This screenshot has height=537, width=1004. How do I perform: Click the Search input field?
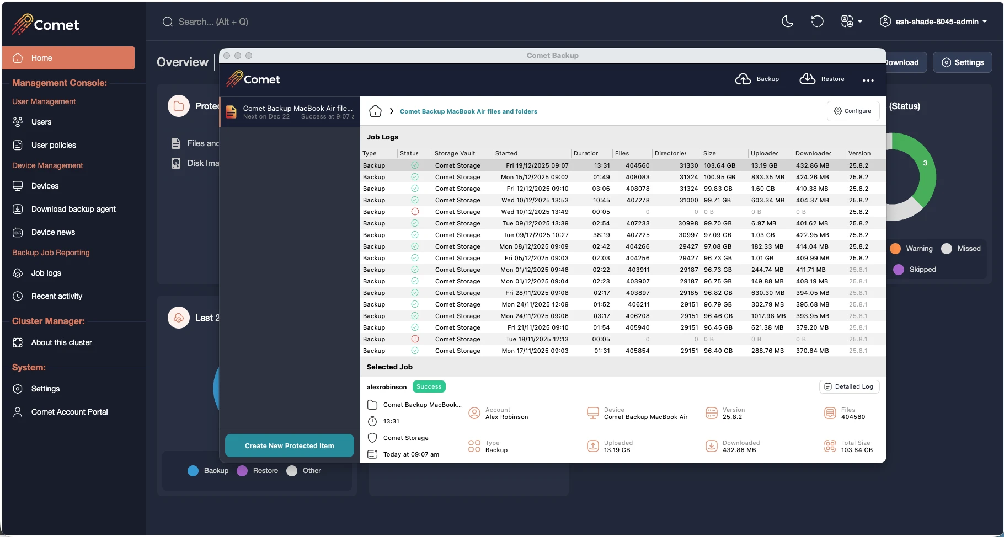click(213, 22)
